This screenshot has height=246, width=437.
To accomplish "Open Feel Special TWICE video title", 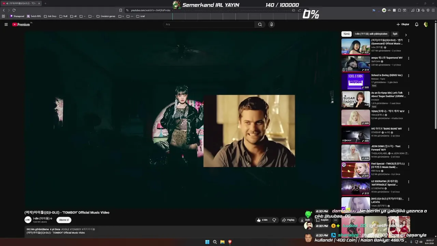I will pos(387,165).
